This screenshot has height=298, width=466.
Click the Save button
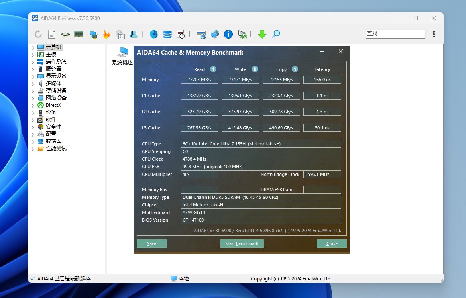(151, 243)
